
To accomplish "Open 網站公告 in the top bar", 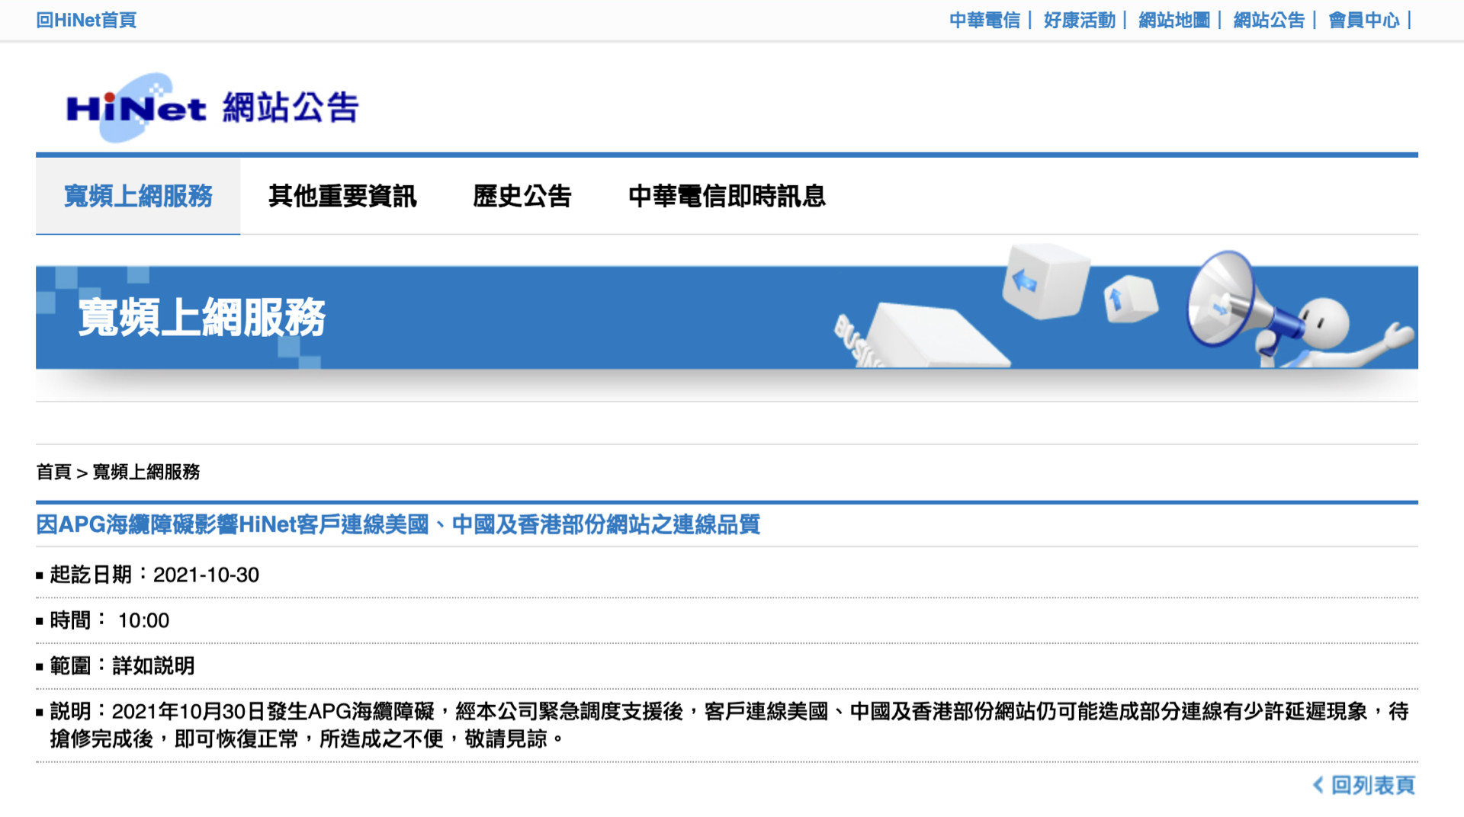I will (x=1269, y=21).
